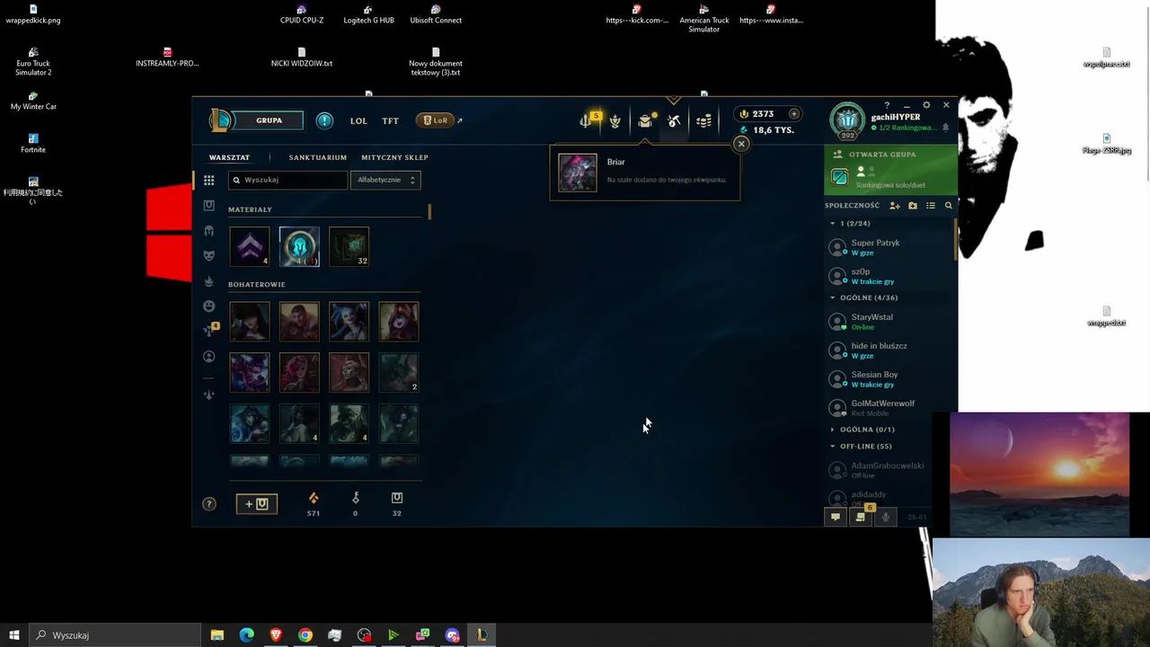Select the glowing blue helmet material

tap(299, 247)
